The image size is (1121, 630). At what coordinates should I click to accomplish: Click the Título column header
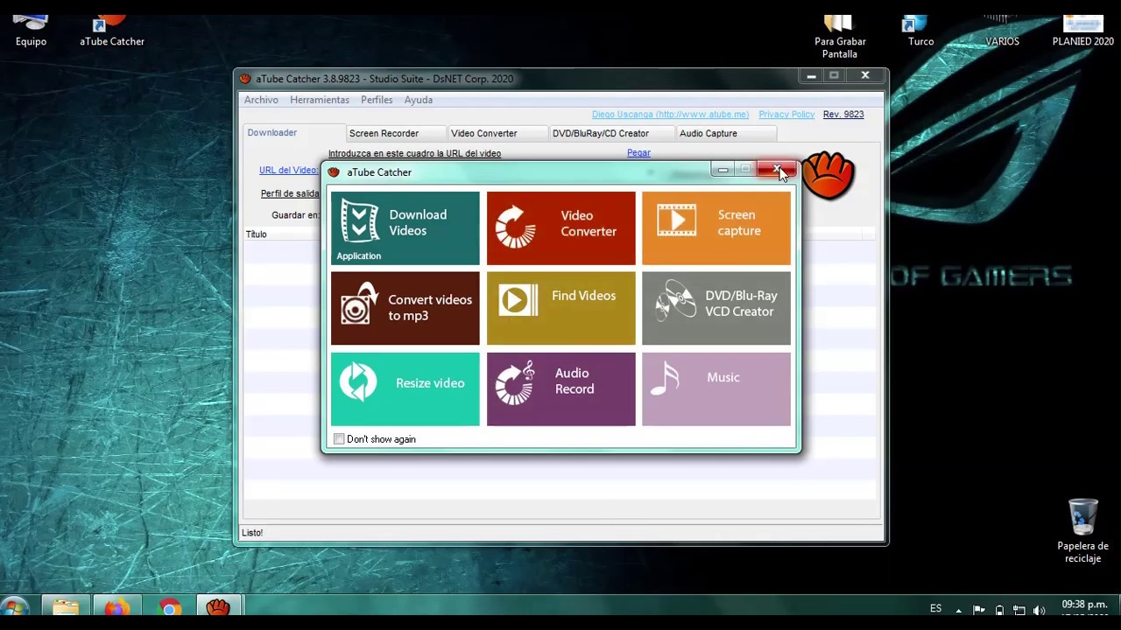(256, 234)
